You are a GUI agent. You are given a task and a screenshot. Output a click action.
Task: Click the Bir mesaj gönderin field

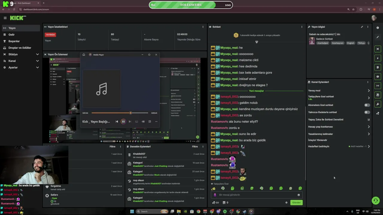[257, 195]
